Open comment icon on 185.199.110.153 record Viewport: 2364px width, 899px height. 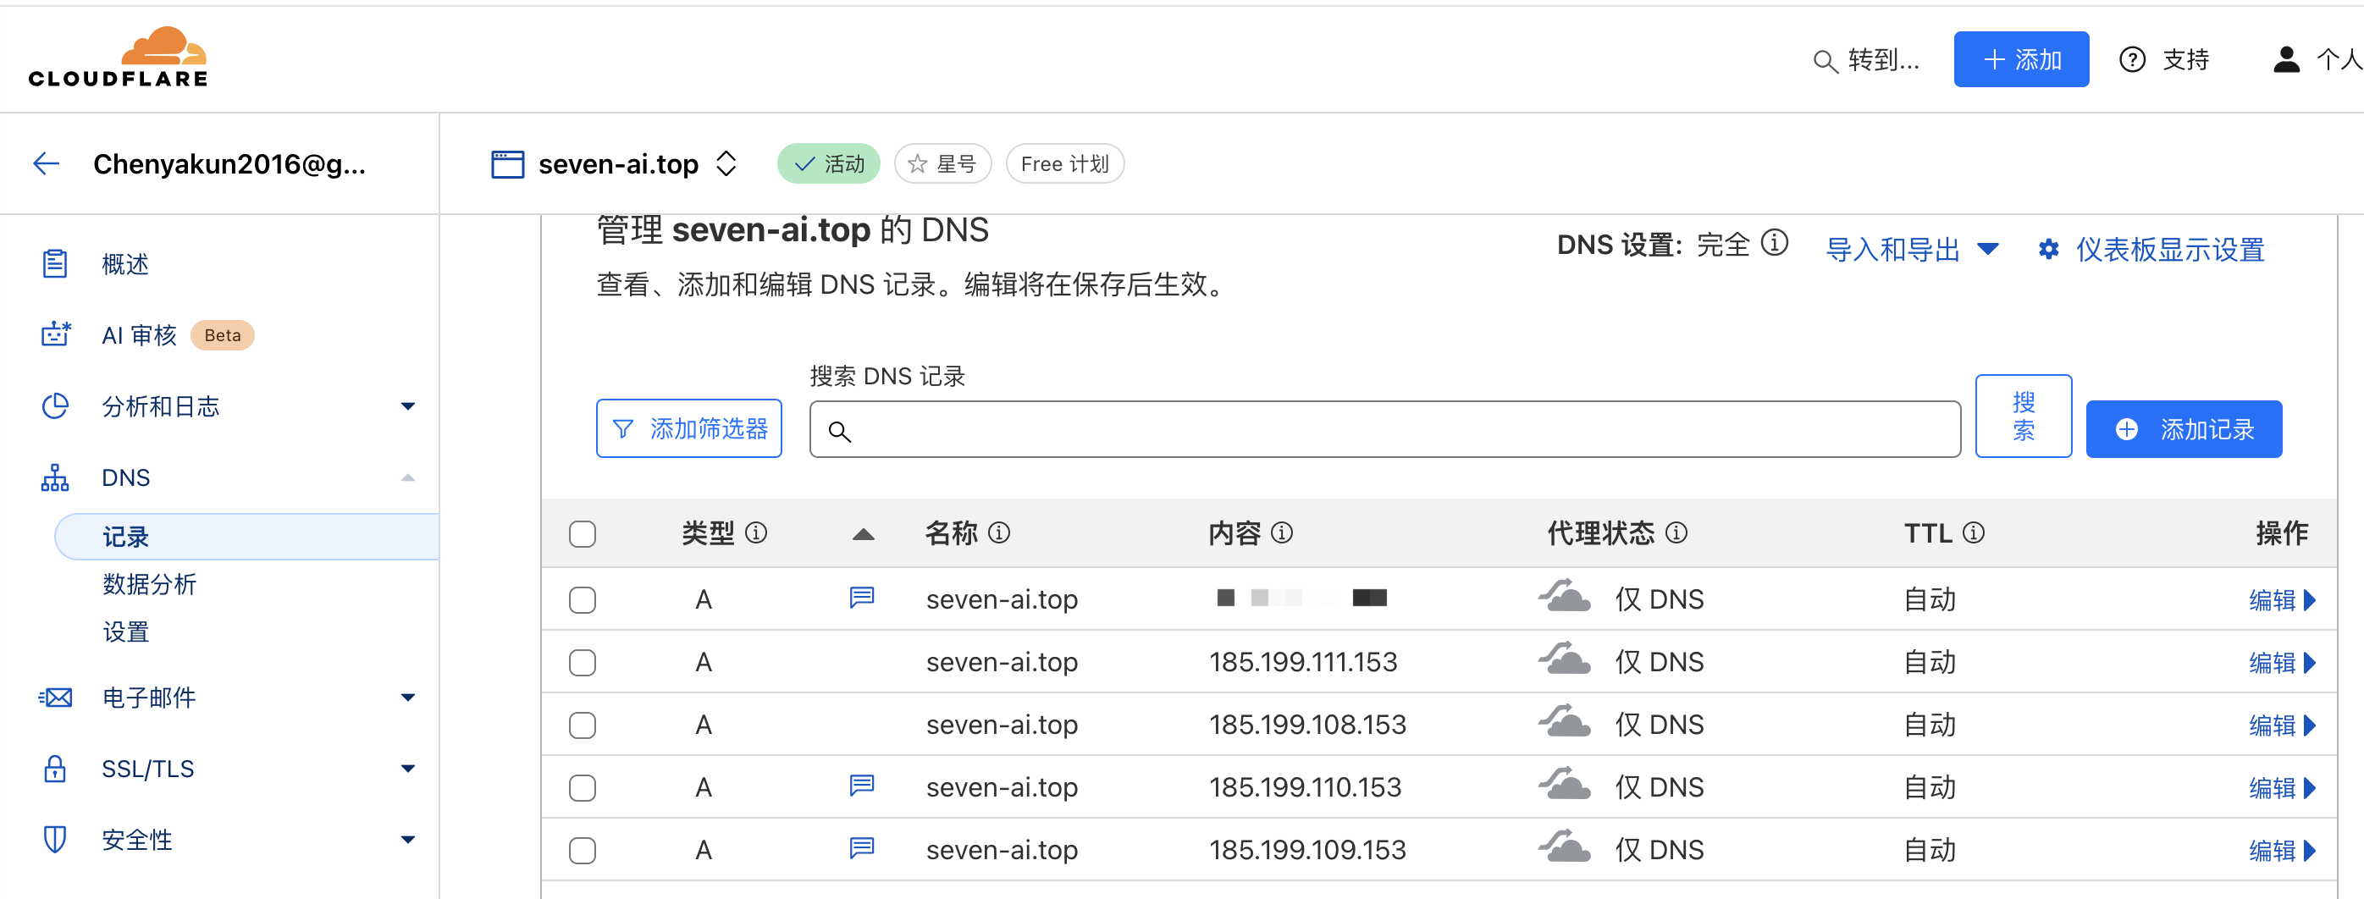[x=861, y=786]
